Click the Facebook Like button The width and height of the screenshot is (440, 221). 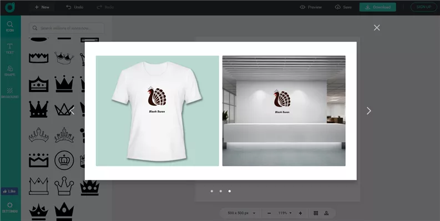pos(9,191)
